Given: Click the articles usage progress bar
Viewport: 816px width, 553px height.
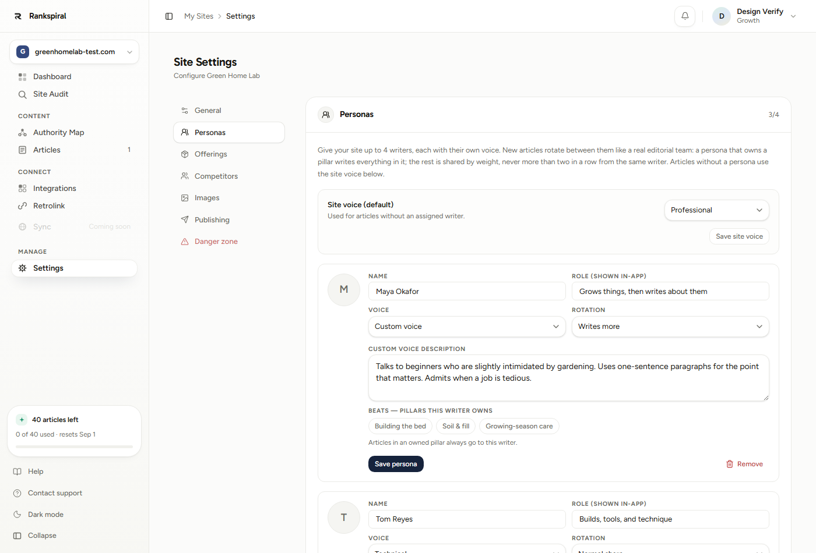Looking at the screenshot, I should [x=74, y=446].
